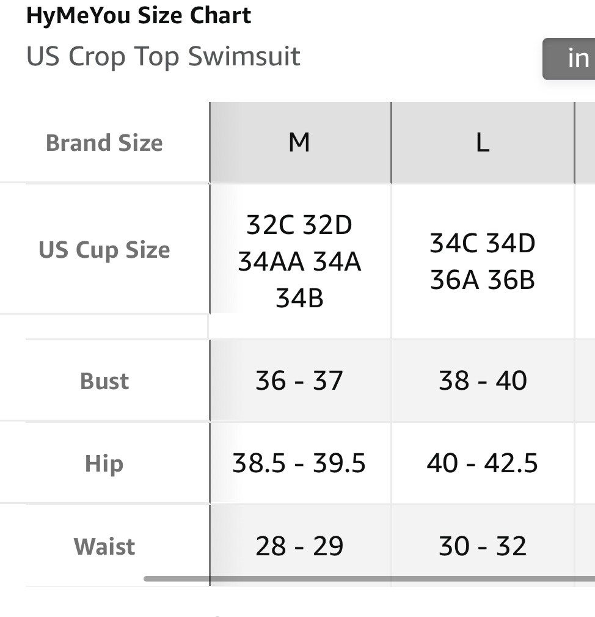Click the US Crop Top Swimsuit subtitle
This screenshot has height=617, width=595.
tap(163, 56)
